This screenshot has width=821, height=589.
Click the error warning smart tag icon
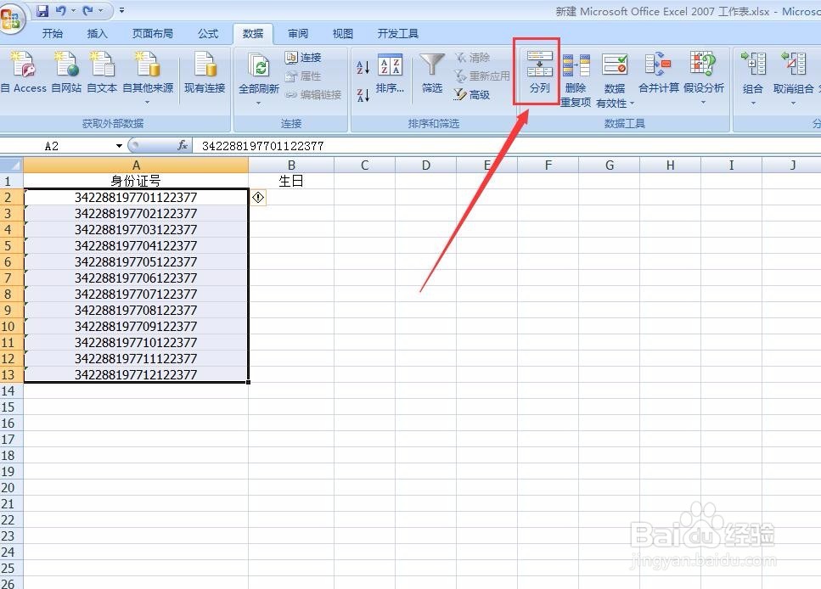[258, 198]
